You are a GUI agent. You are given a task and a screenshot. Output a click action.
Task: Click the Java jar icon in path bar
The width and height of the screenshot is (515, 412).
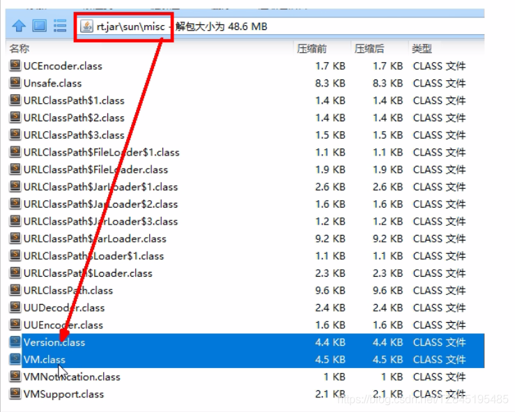[x=86, y=26]
